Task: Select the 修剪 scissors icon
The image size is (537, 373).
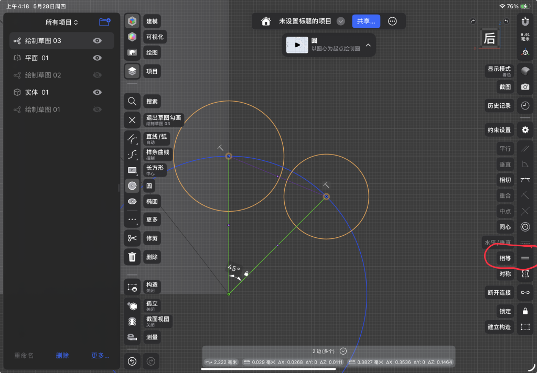Action: coord(132,238)
